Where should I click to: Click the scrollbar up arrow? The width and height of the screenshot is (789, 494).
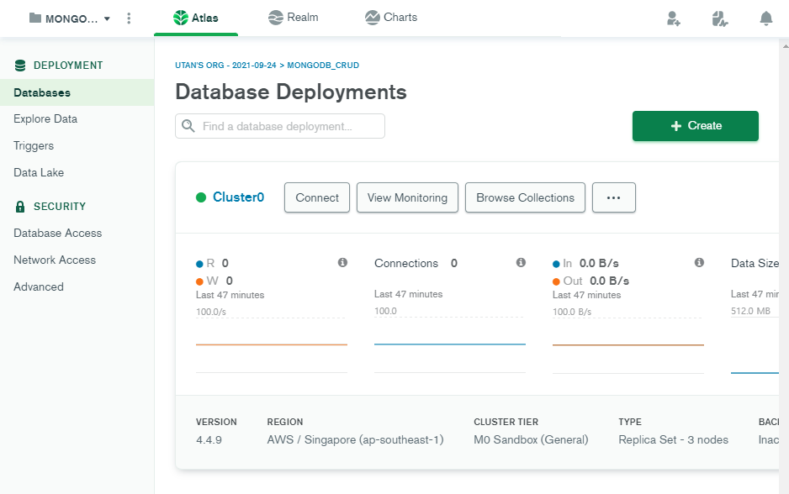[x=786, y=45]
